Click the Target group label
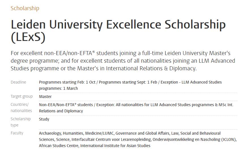The width and height of the screenshot is (245, 153). coord(22,97)
